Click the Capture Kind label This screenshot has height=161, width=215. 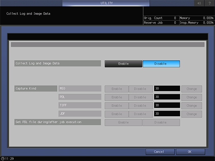[x=36, y=88]
